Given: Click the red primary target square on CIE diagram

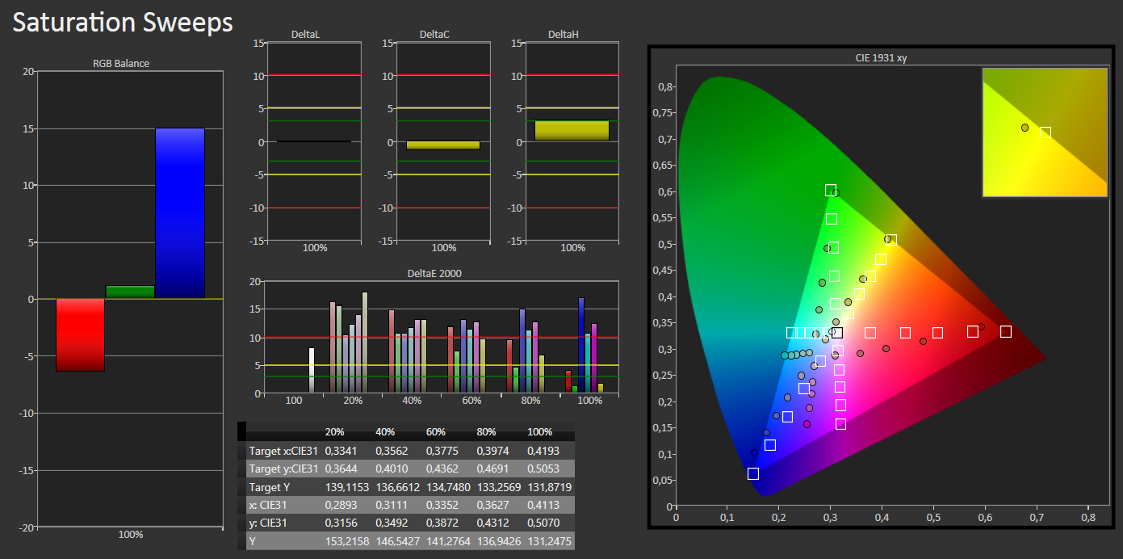Looking at the screenshot, I should click(1006, 331).
